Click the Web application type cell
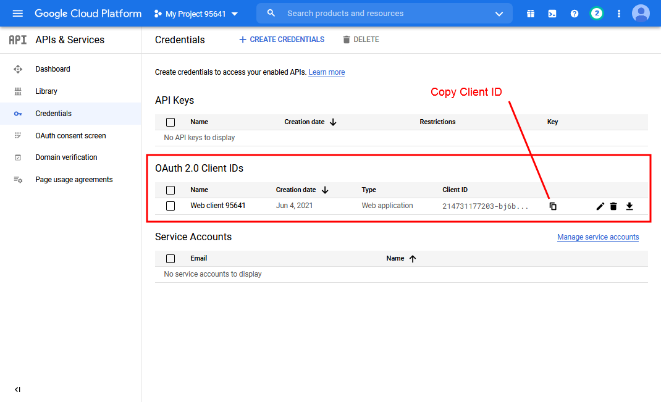661x402 pixels. (387, 206)
